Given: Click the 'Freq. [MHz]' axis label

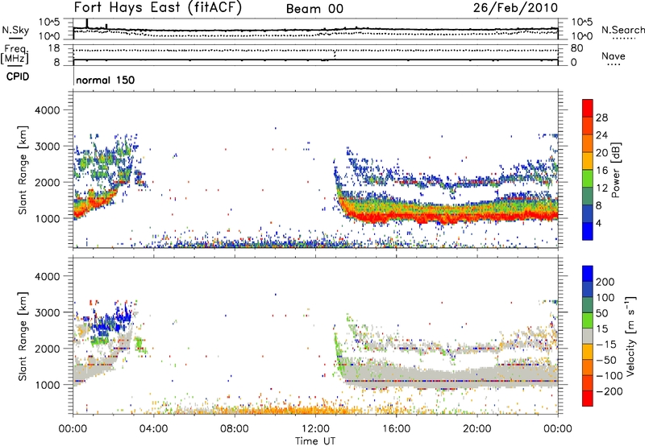Looking at the screenshot, I should [15, 55].
